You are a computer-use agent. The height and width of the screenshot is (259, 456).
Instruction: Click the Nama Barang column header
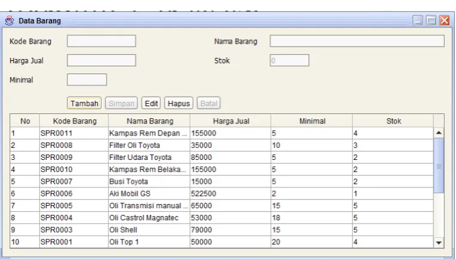tap(149, 121)
